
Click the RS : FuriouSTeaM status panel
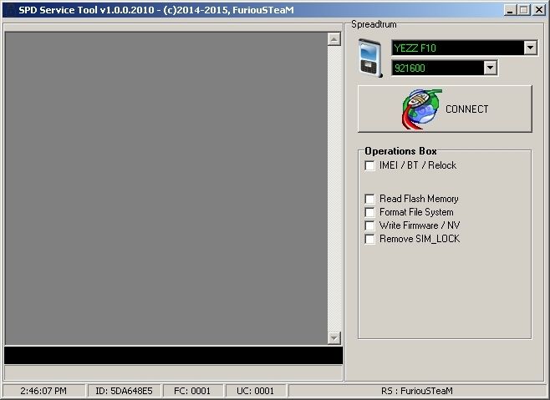pyautogui.click(x=416, y=391)
